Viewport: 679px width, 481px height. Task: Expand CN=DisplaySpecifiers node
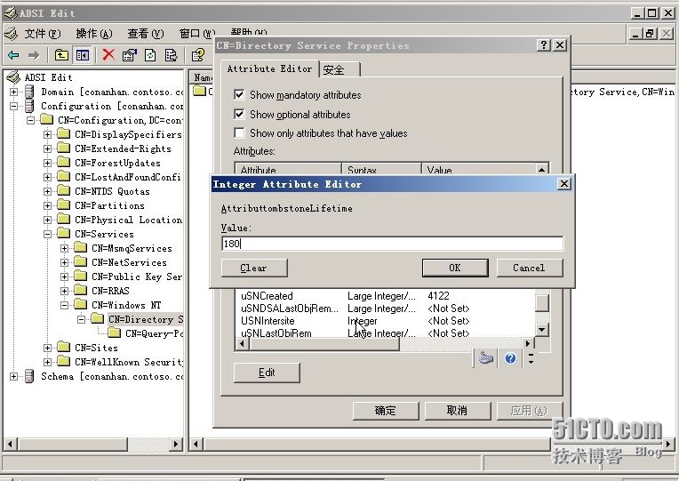[x=48, y=135]
